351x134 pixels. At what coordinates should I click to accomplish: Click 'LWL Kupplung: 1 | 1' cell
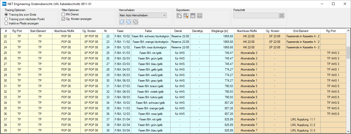click(x=303, y=119)
